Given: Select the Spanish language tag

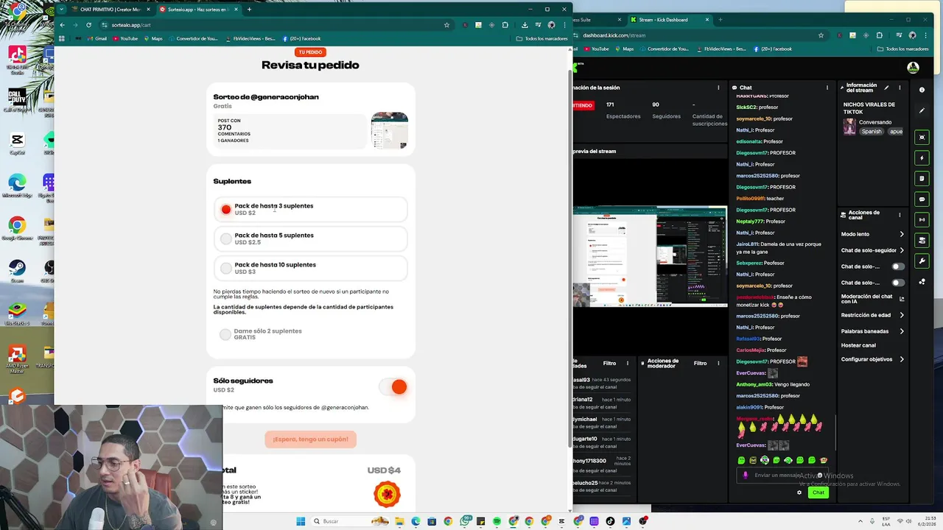Looking at the screenshot, I should [872, 131].
